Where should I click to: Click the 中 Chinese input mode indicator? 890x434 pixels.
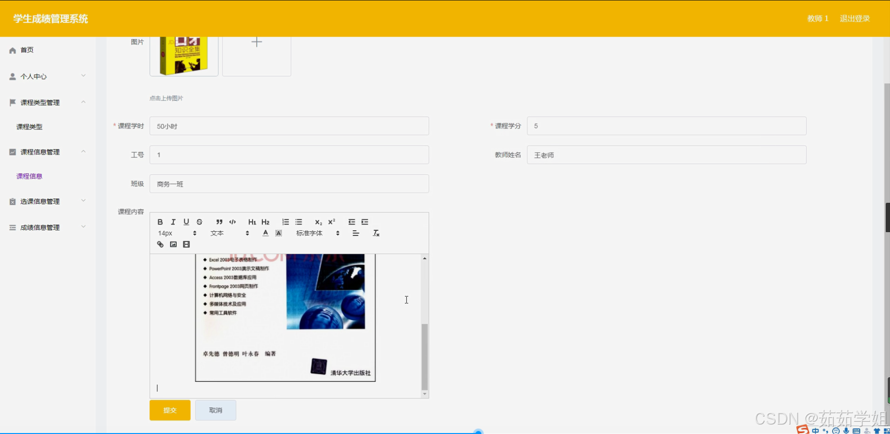(x=815, y=431)
